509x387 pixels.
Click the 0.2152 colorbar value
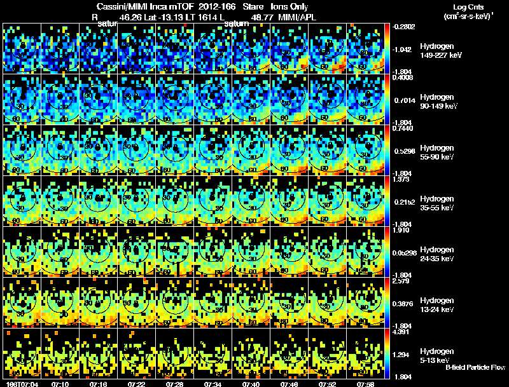[405, 202]
